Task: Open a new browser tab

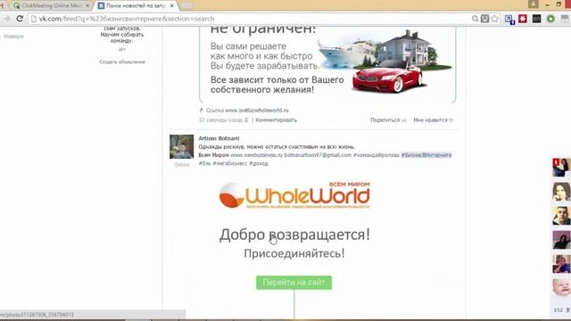Action: click(x=186, y=6)
